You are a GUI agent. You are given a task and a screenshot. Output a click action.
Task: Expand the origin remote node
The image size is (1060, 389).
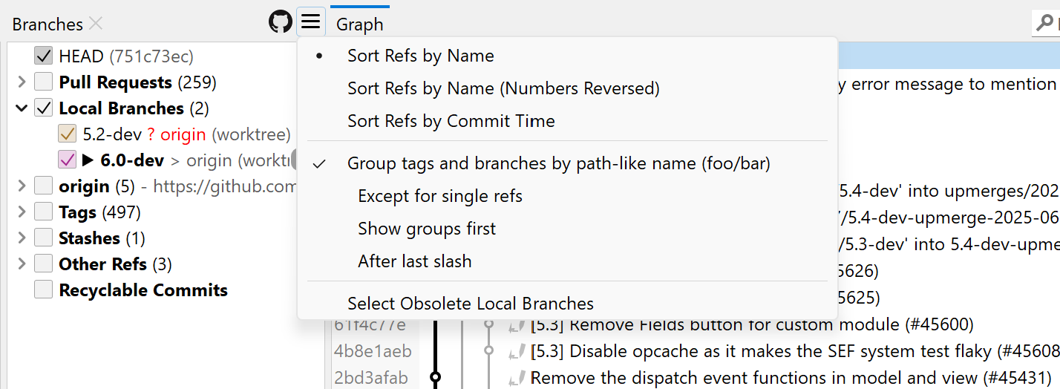[x=21, y=186]
